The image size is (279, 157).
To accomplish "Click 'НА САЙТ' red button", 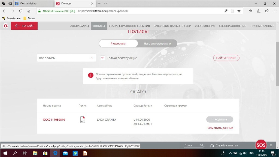I will click(24, 26).
